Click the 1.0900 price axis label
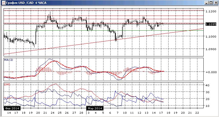The height and width of the screenshot is (117, 219). point(211,49)
